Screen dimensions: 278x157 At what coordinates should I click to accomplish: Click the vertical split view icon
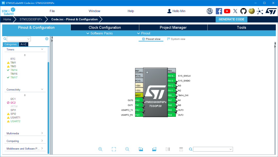click(168, 149)
